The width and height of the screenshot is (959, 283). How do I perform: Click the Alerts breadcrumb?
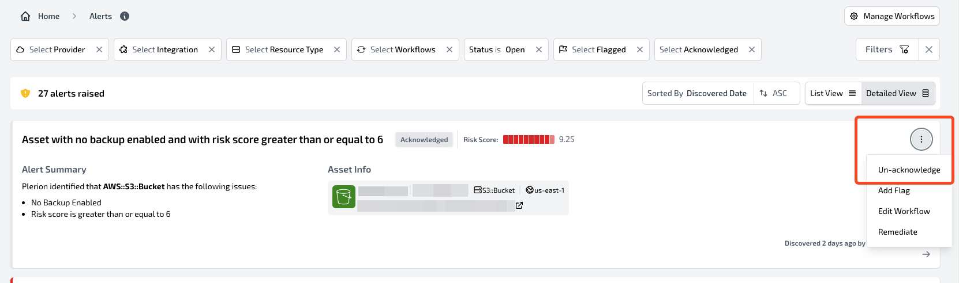100,16
